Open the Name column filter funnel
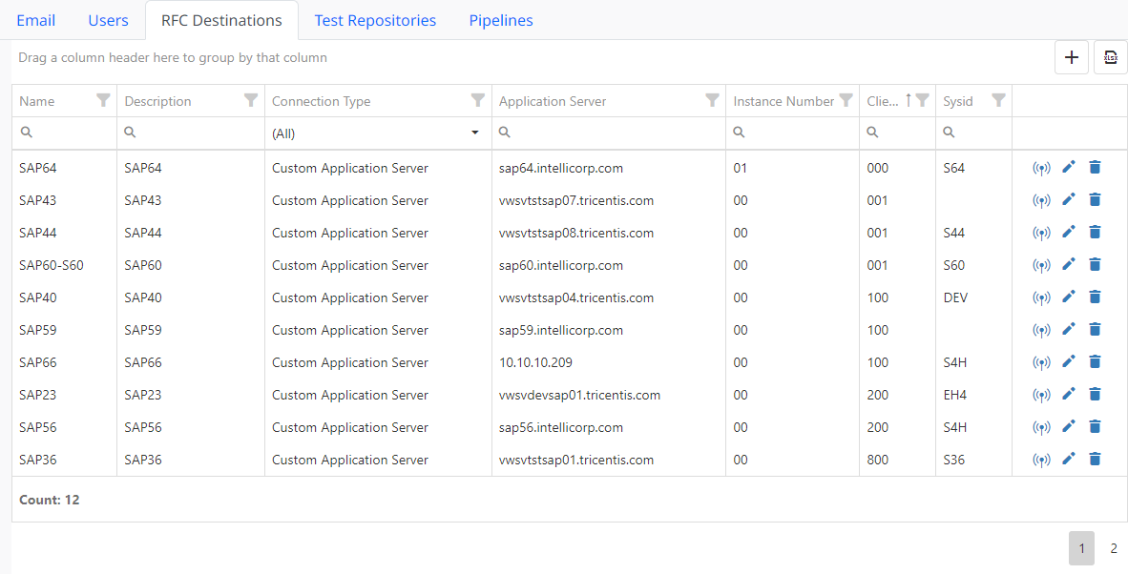The height and width of the screenshot is (574, 1128). tap(103, 101)
